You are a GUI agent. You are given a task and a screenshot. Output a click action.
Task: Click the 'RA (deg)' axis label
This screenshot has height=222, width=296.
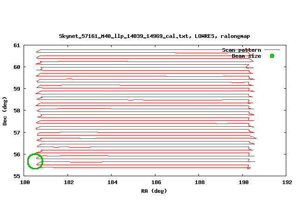pyautogui.click(x=154, y=191)
